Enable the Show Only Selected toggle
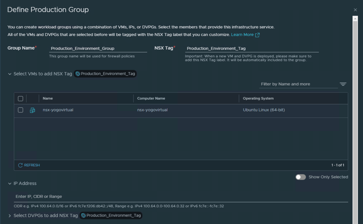 click(301, 177)
